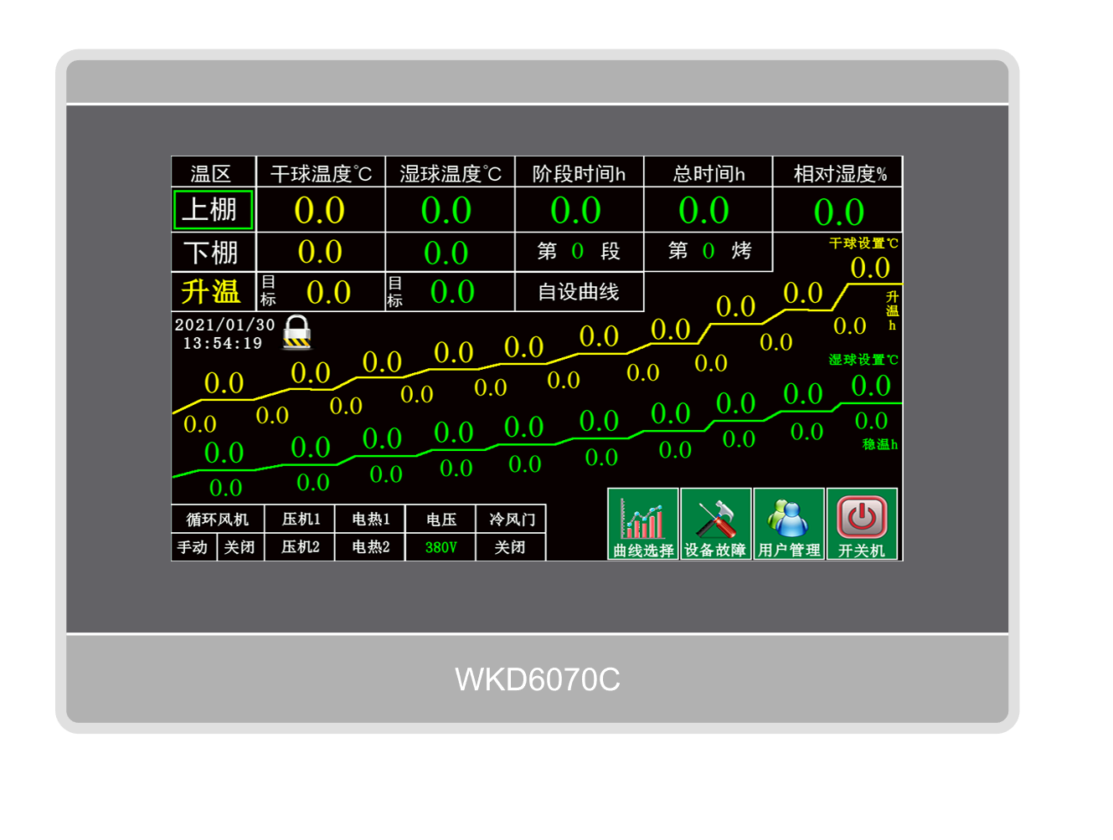Click the stage number in 第 0 段
This screenshot has height=840, width=1113.
click(577, 251)
